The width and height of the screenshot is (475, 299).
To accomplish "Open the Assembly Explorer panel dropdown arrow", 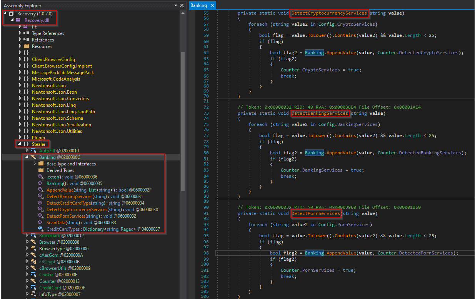I will (176, 6).
